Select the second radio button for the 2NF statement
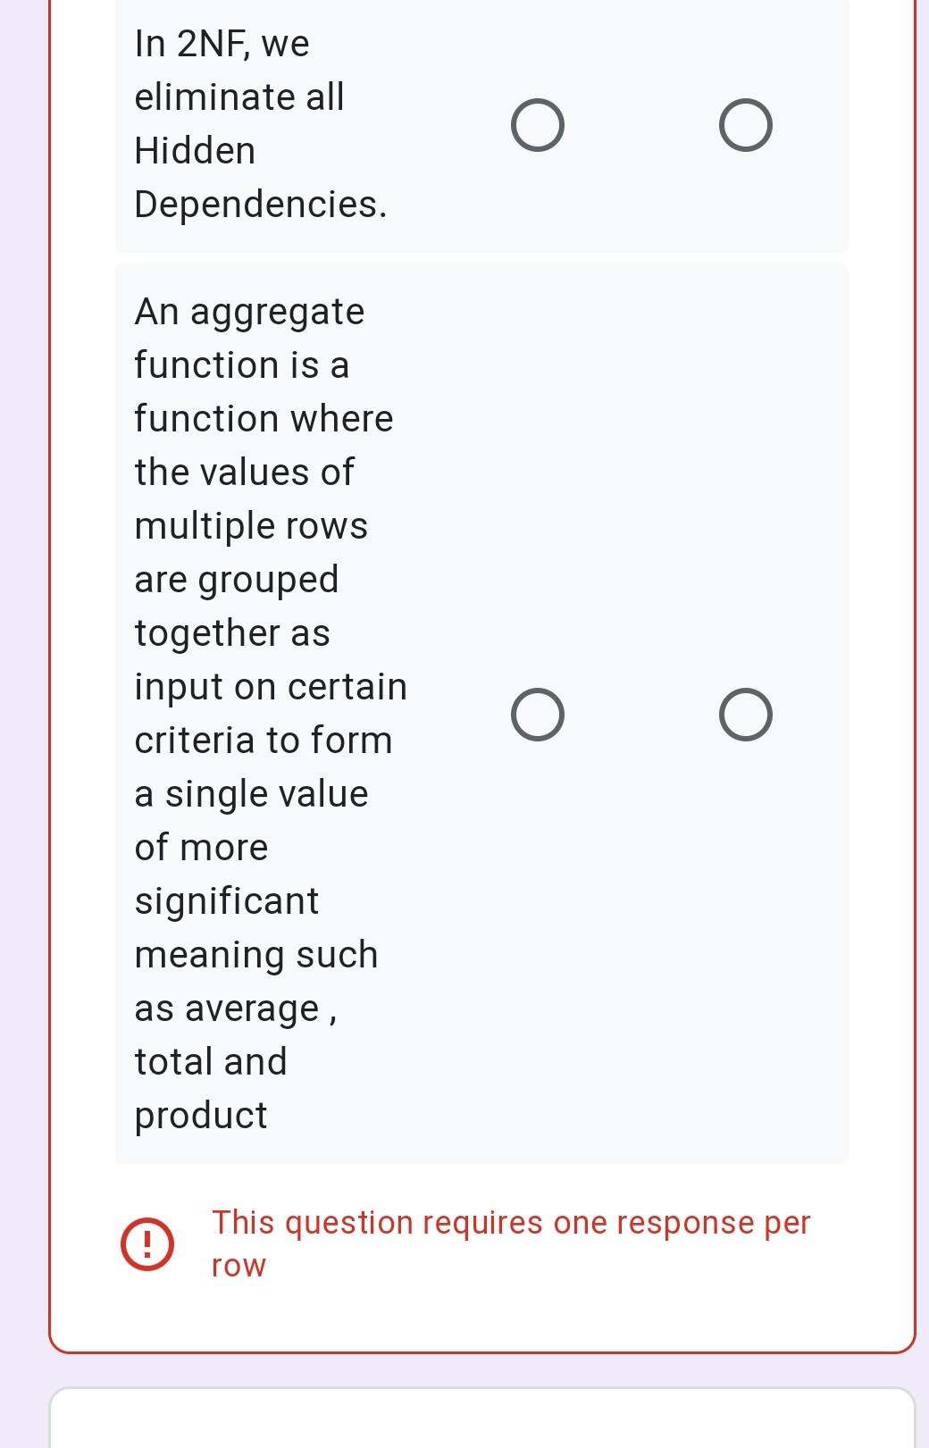929x1448 pixels. [x=747, y=124]
